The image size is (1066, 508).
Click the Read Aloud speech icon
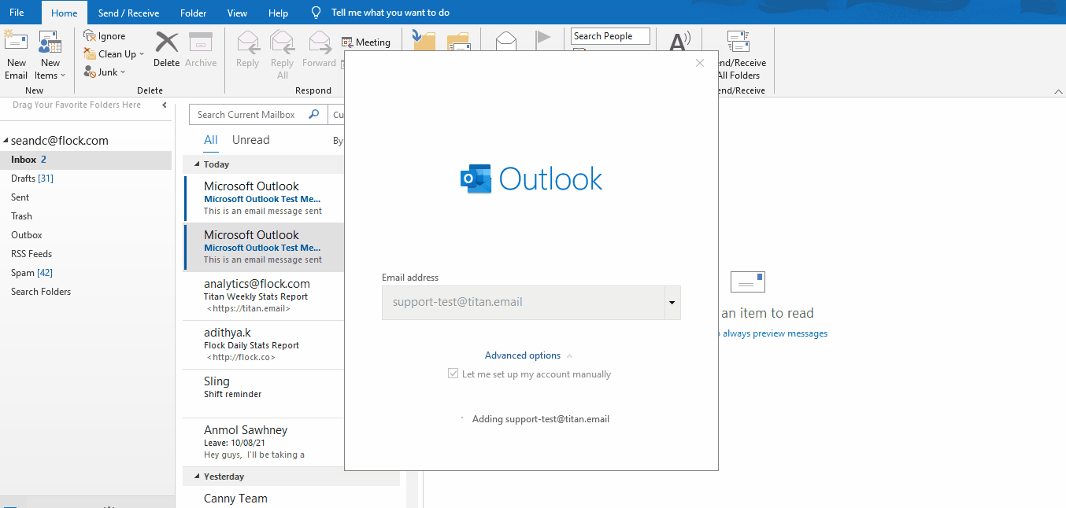coord(679,42)
